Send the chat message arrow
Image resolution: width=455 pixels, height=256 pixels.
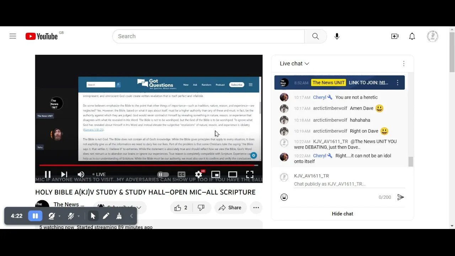401,197
